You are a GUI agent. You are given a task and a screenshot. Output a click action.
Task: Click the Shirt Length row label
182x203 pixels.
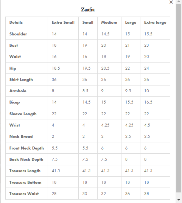21,79
